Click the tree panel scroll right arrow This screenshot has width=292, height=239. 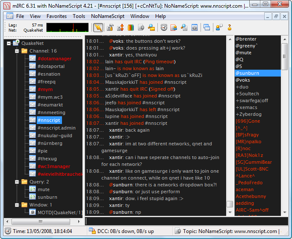click(79, 221)
